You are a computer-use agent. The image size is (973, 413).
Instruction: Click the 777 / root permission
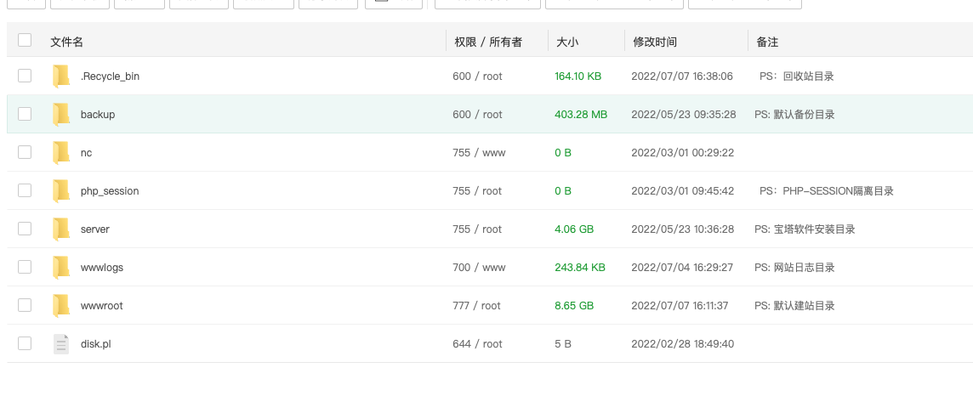(476, 306)
